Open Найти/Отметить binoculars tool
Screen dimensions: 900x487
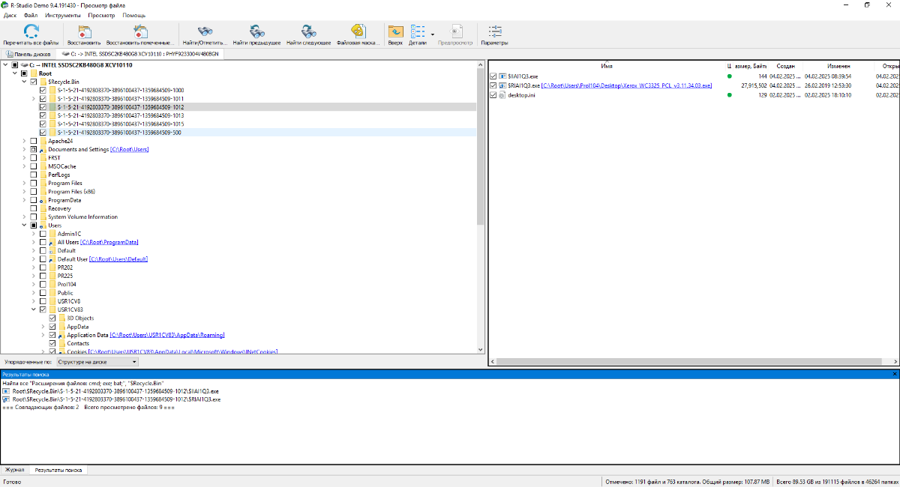pos(204,31)
